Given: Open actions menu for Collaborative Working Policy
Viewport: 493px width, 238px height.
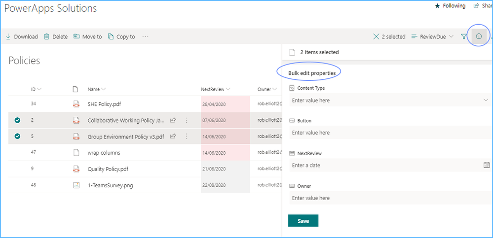Looking at the screenshot, I should (x=187, y=120).
